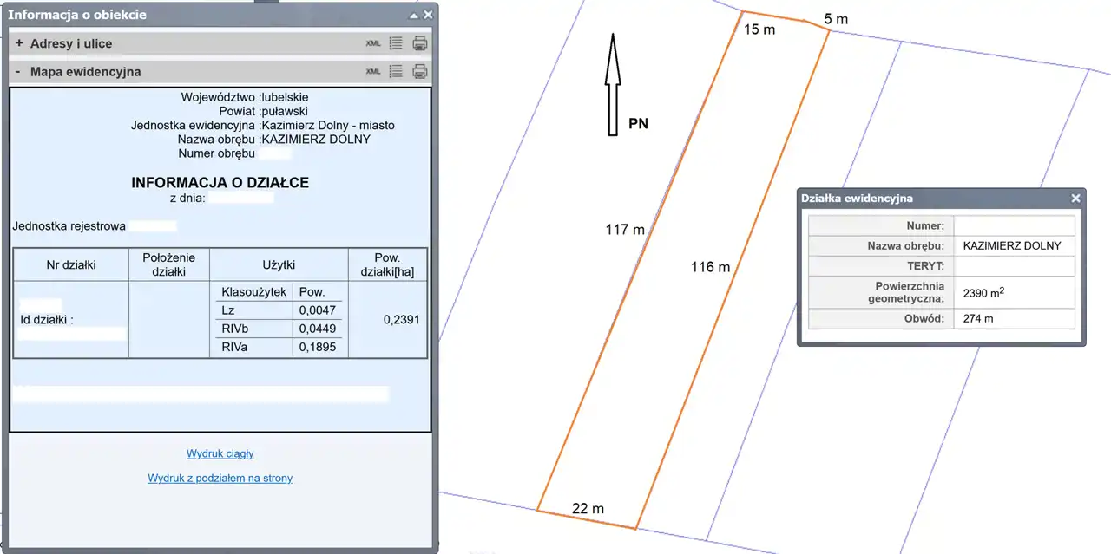This screenshot has height=554, width=1111.
Task: Open the Wydruk ciągły link
Action: pyautogui.click(x=220, y=453)
